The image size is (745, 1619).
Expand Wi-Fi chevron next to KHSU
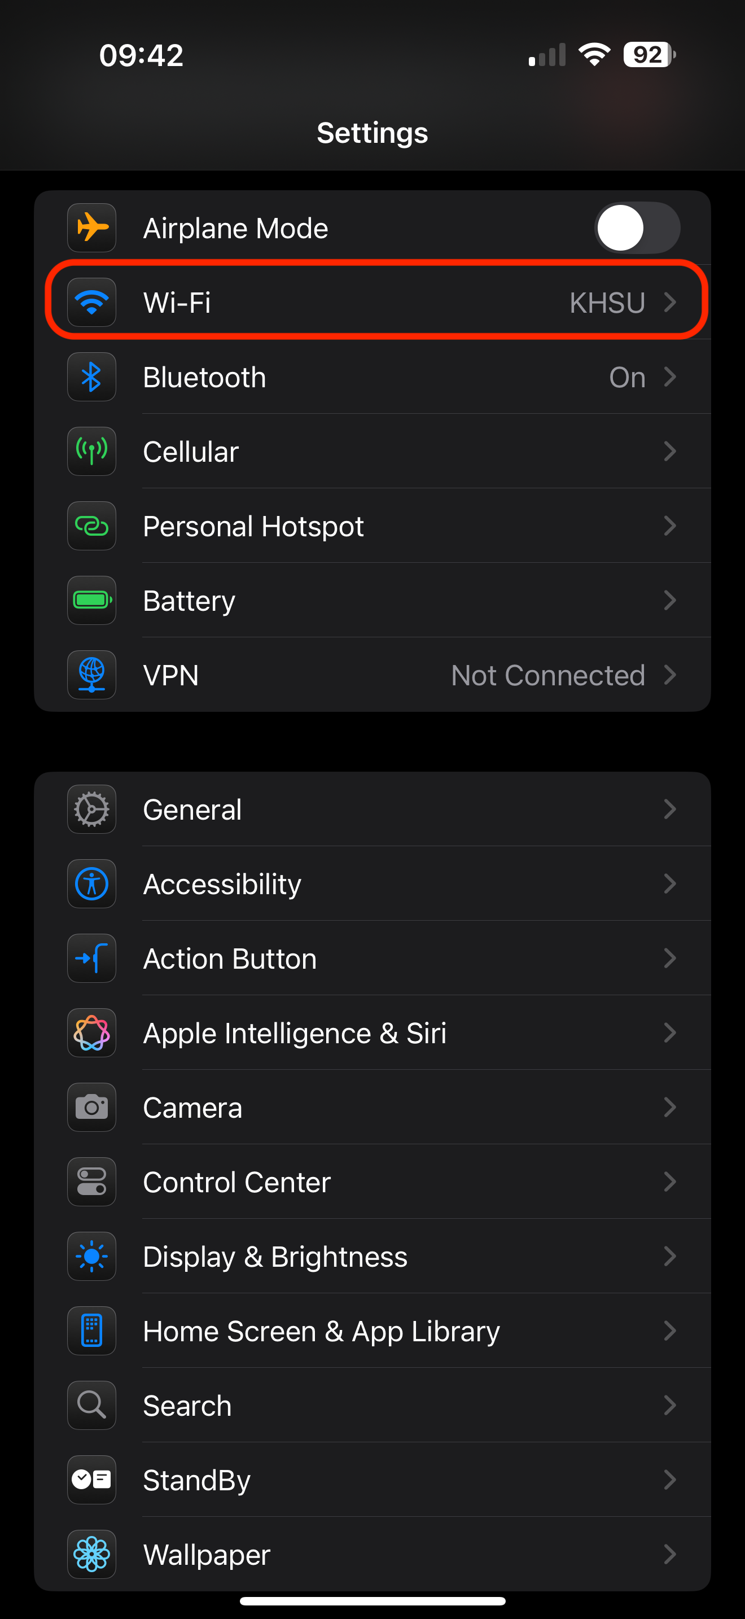coord(669,303)
